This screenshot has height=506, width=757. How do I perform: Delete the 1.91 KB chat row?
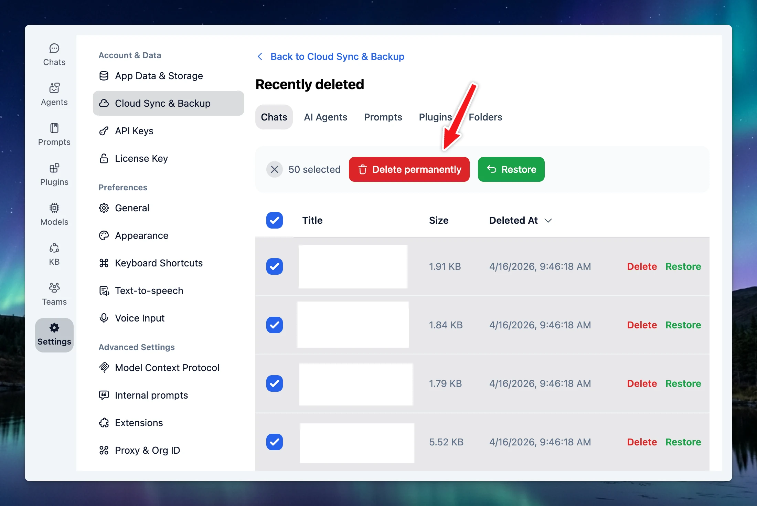pos(642,266)
